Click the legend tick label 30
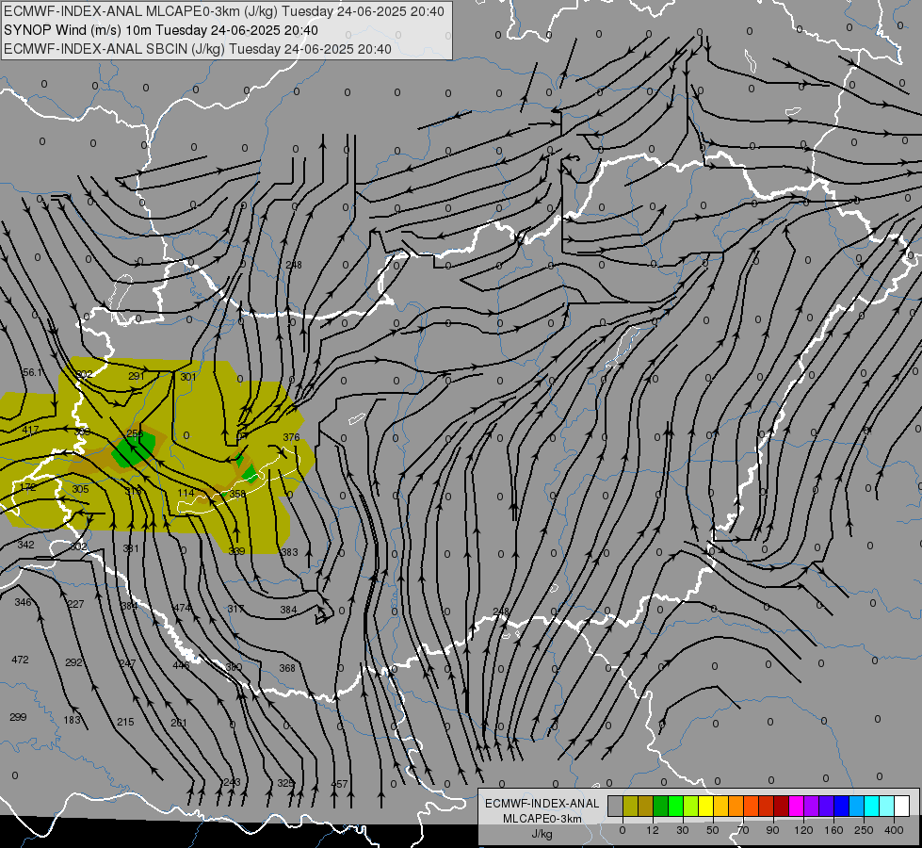This screenshot has height=848, width=922. 682,830
